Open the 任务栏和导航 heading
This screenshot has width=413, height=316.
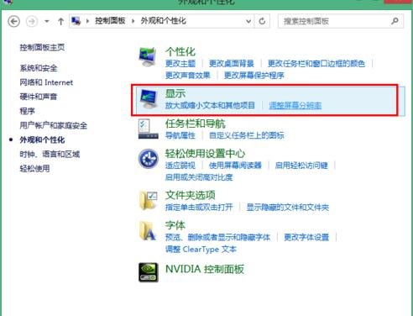196,124
